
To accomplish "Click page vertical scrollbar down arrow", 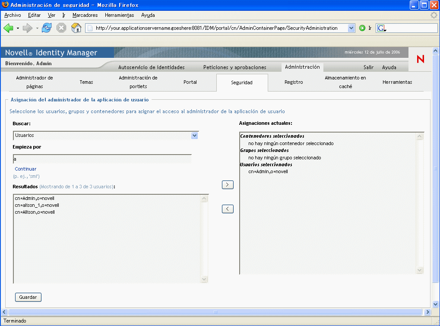I will tap(435, 304).
